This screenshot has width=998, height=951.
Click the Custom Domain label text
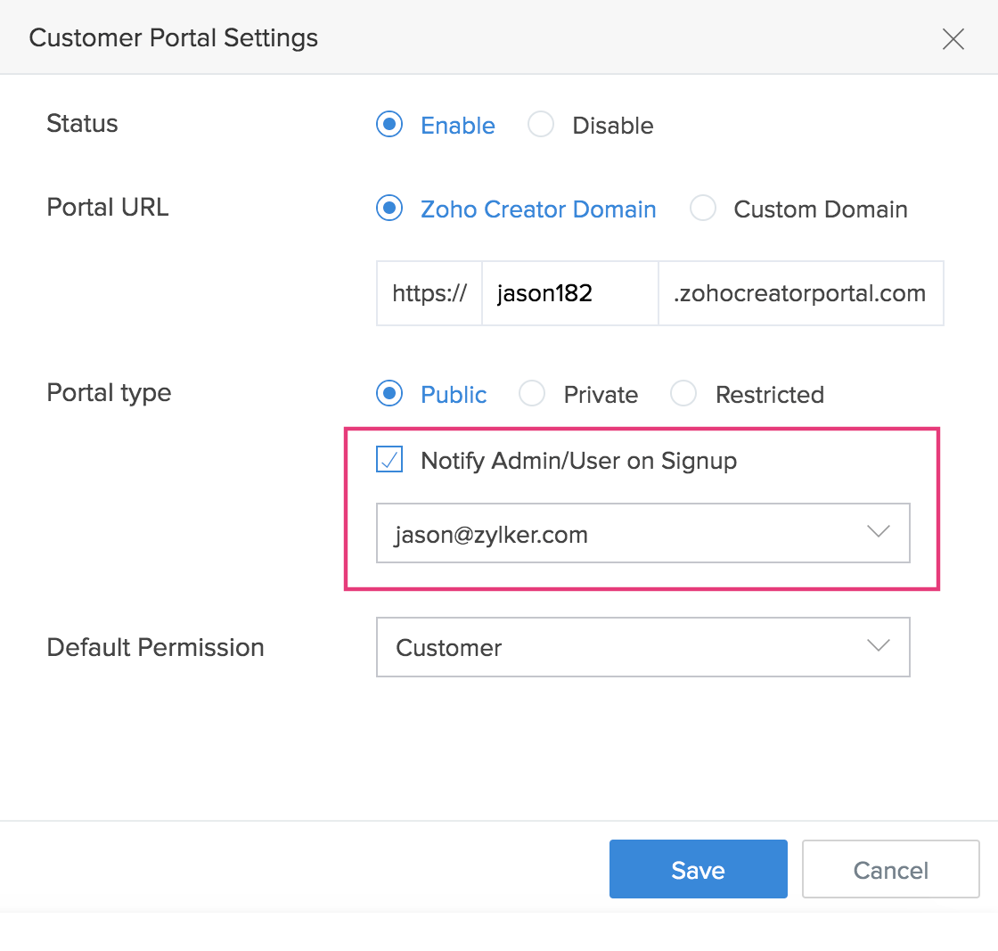click(820, 209)
